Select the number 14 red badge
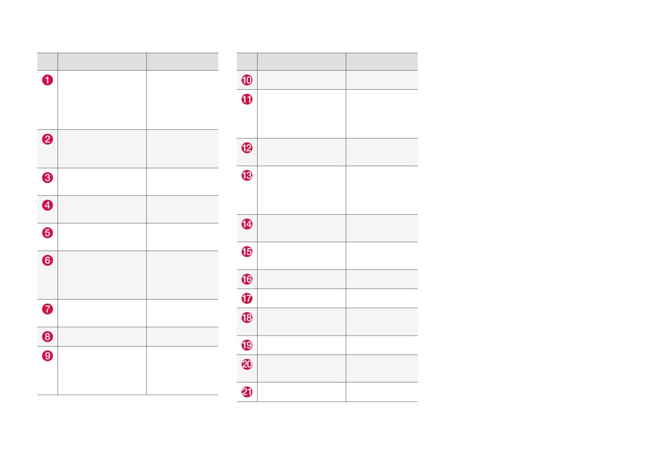 [x=247, y=224]
